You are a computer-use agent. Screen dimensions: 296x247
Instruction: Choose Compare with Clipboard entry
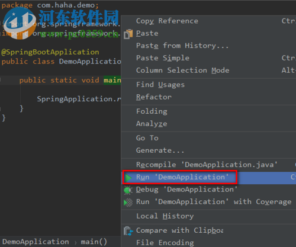pyautogui.click(x=208, y=230)
